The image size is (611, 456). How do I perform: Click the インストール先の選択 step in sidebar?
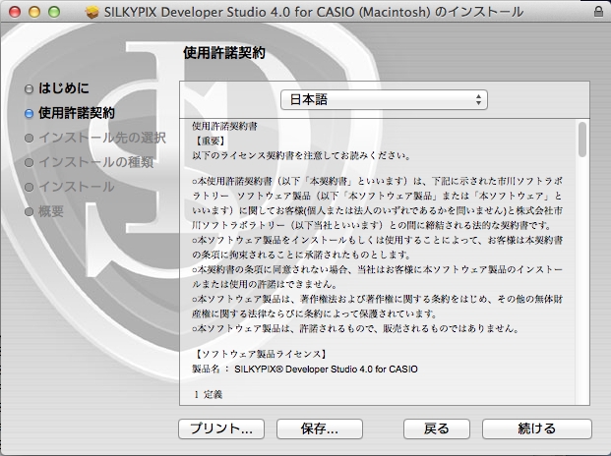click(102, 138)
